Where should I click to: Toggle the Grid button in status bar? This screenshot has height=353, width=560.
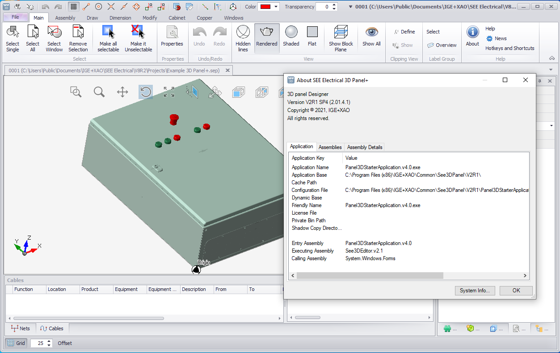(16, 343)
